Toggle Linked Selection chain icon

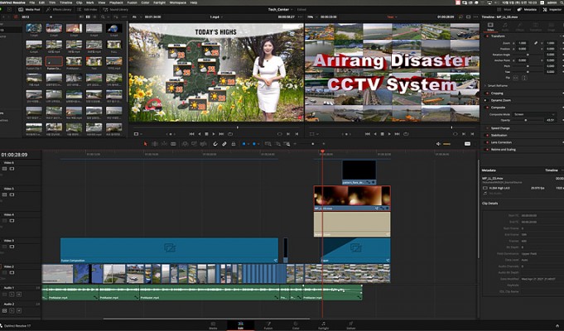click(224, 144)
